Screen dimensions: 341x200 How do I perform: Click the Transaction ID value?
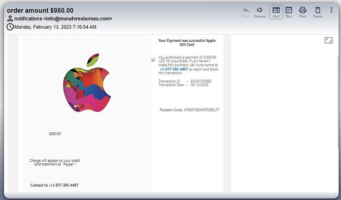click(201, 81)
